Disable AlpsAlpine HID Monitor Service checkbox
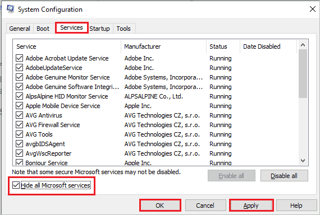Image resolution: width=320 pixels, height=215 pixels. point(20,96)
